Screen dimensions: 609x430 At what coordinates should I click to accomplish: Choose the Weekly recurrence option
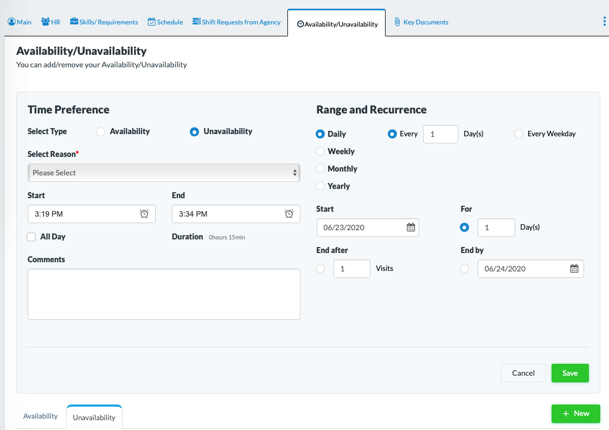point(320,151)
